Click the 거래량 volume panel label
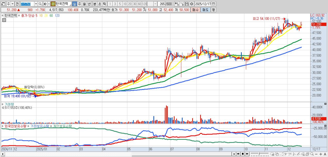This screenshot has height=157, width=328. click(9, 104)
